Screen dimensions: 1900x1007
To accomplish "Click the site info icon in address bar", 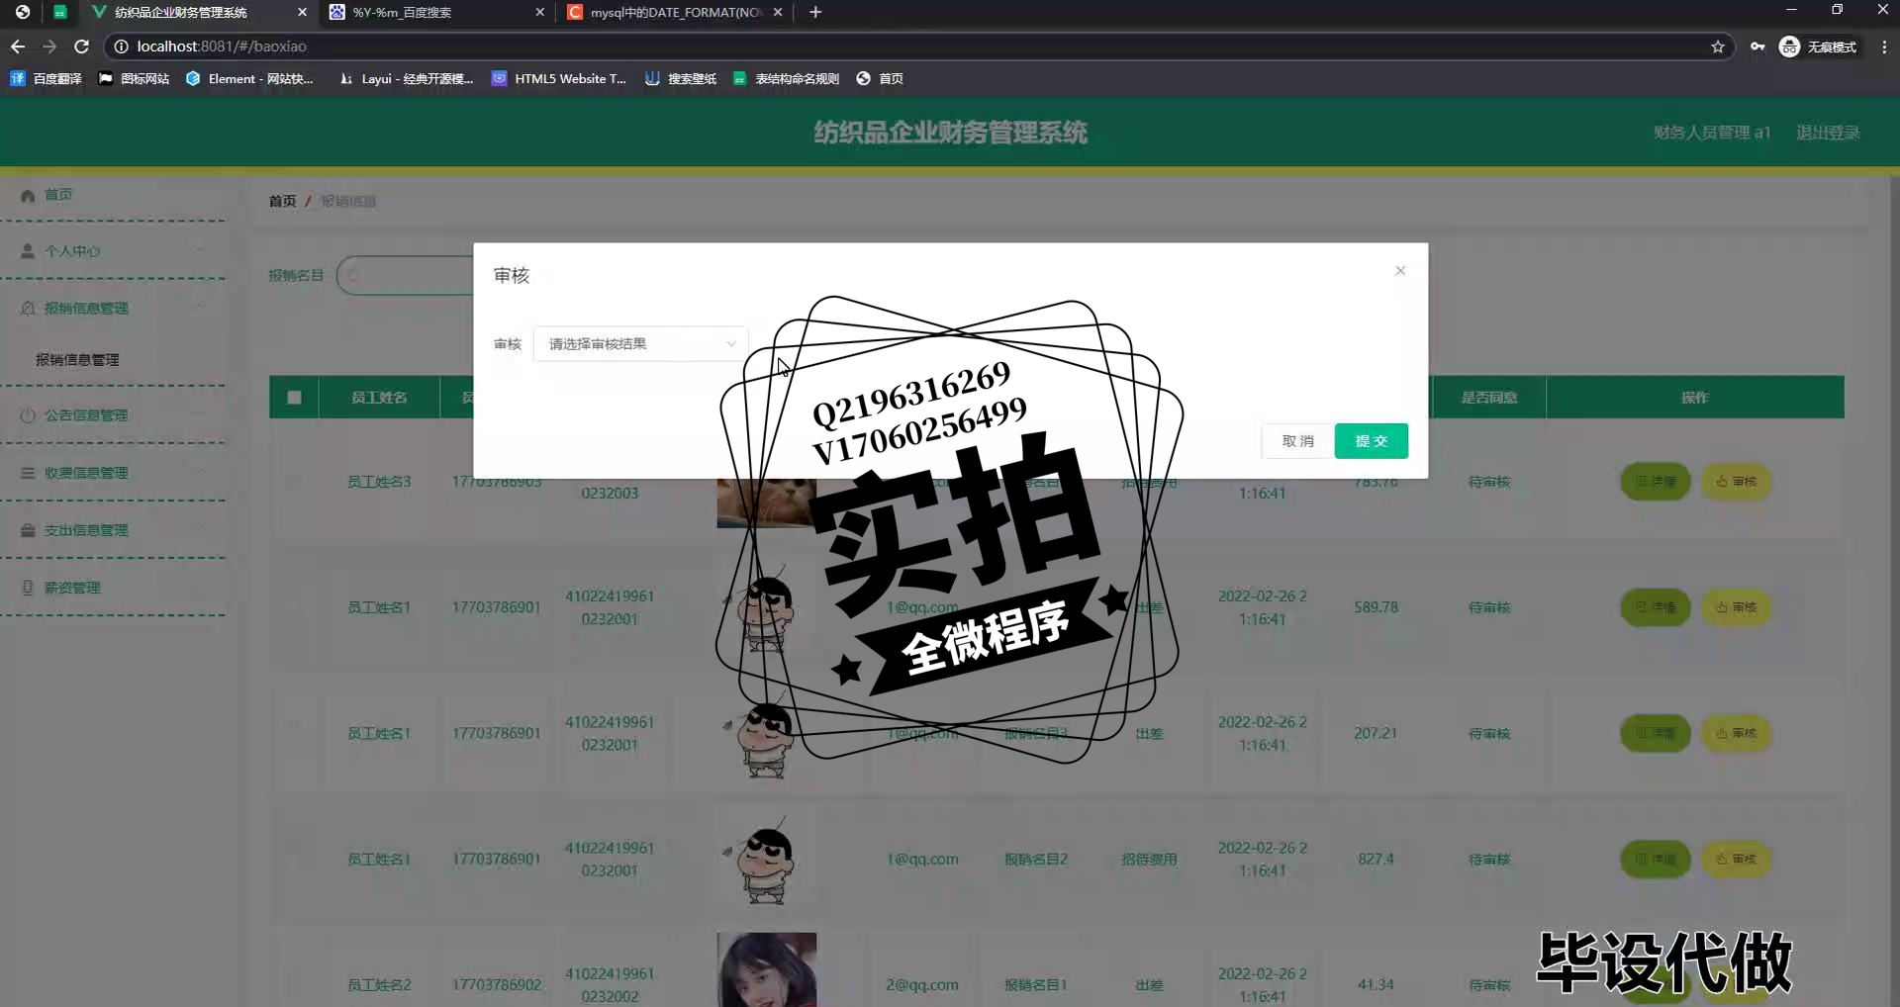I will tap(121, 46).
